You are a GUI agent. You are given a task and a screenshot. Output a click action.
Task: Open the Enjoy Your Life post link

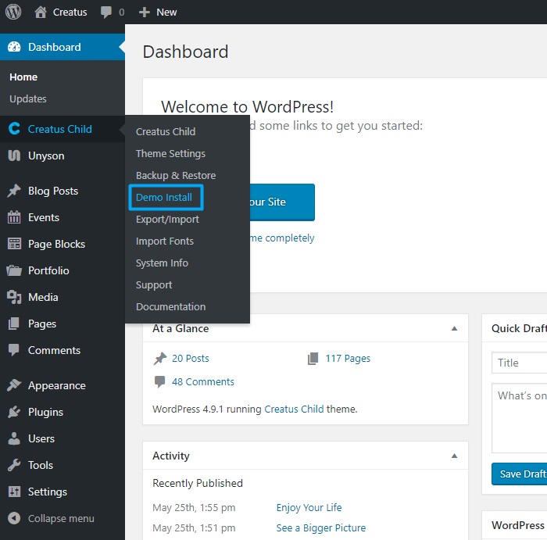309,507
